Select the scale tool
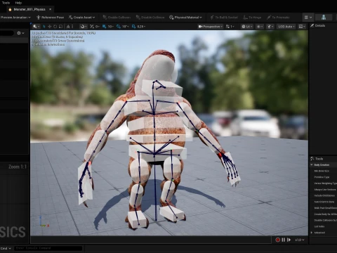The image size is (337, 253). [x=60, y=27]
